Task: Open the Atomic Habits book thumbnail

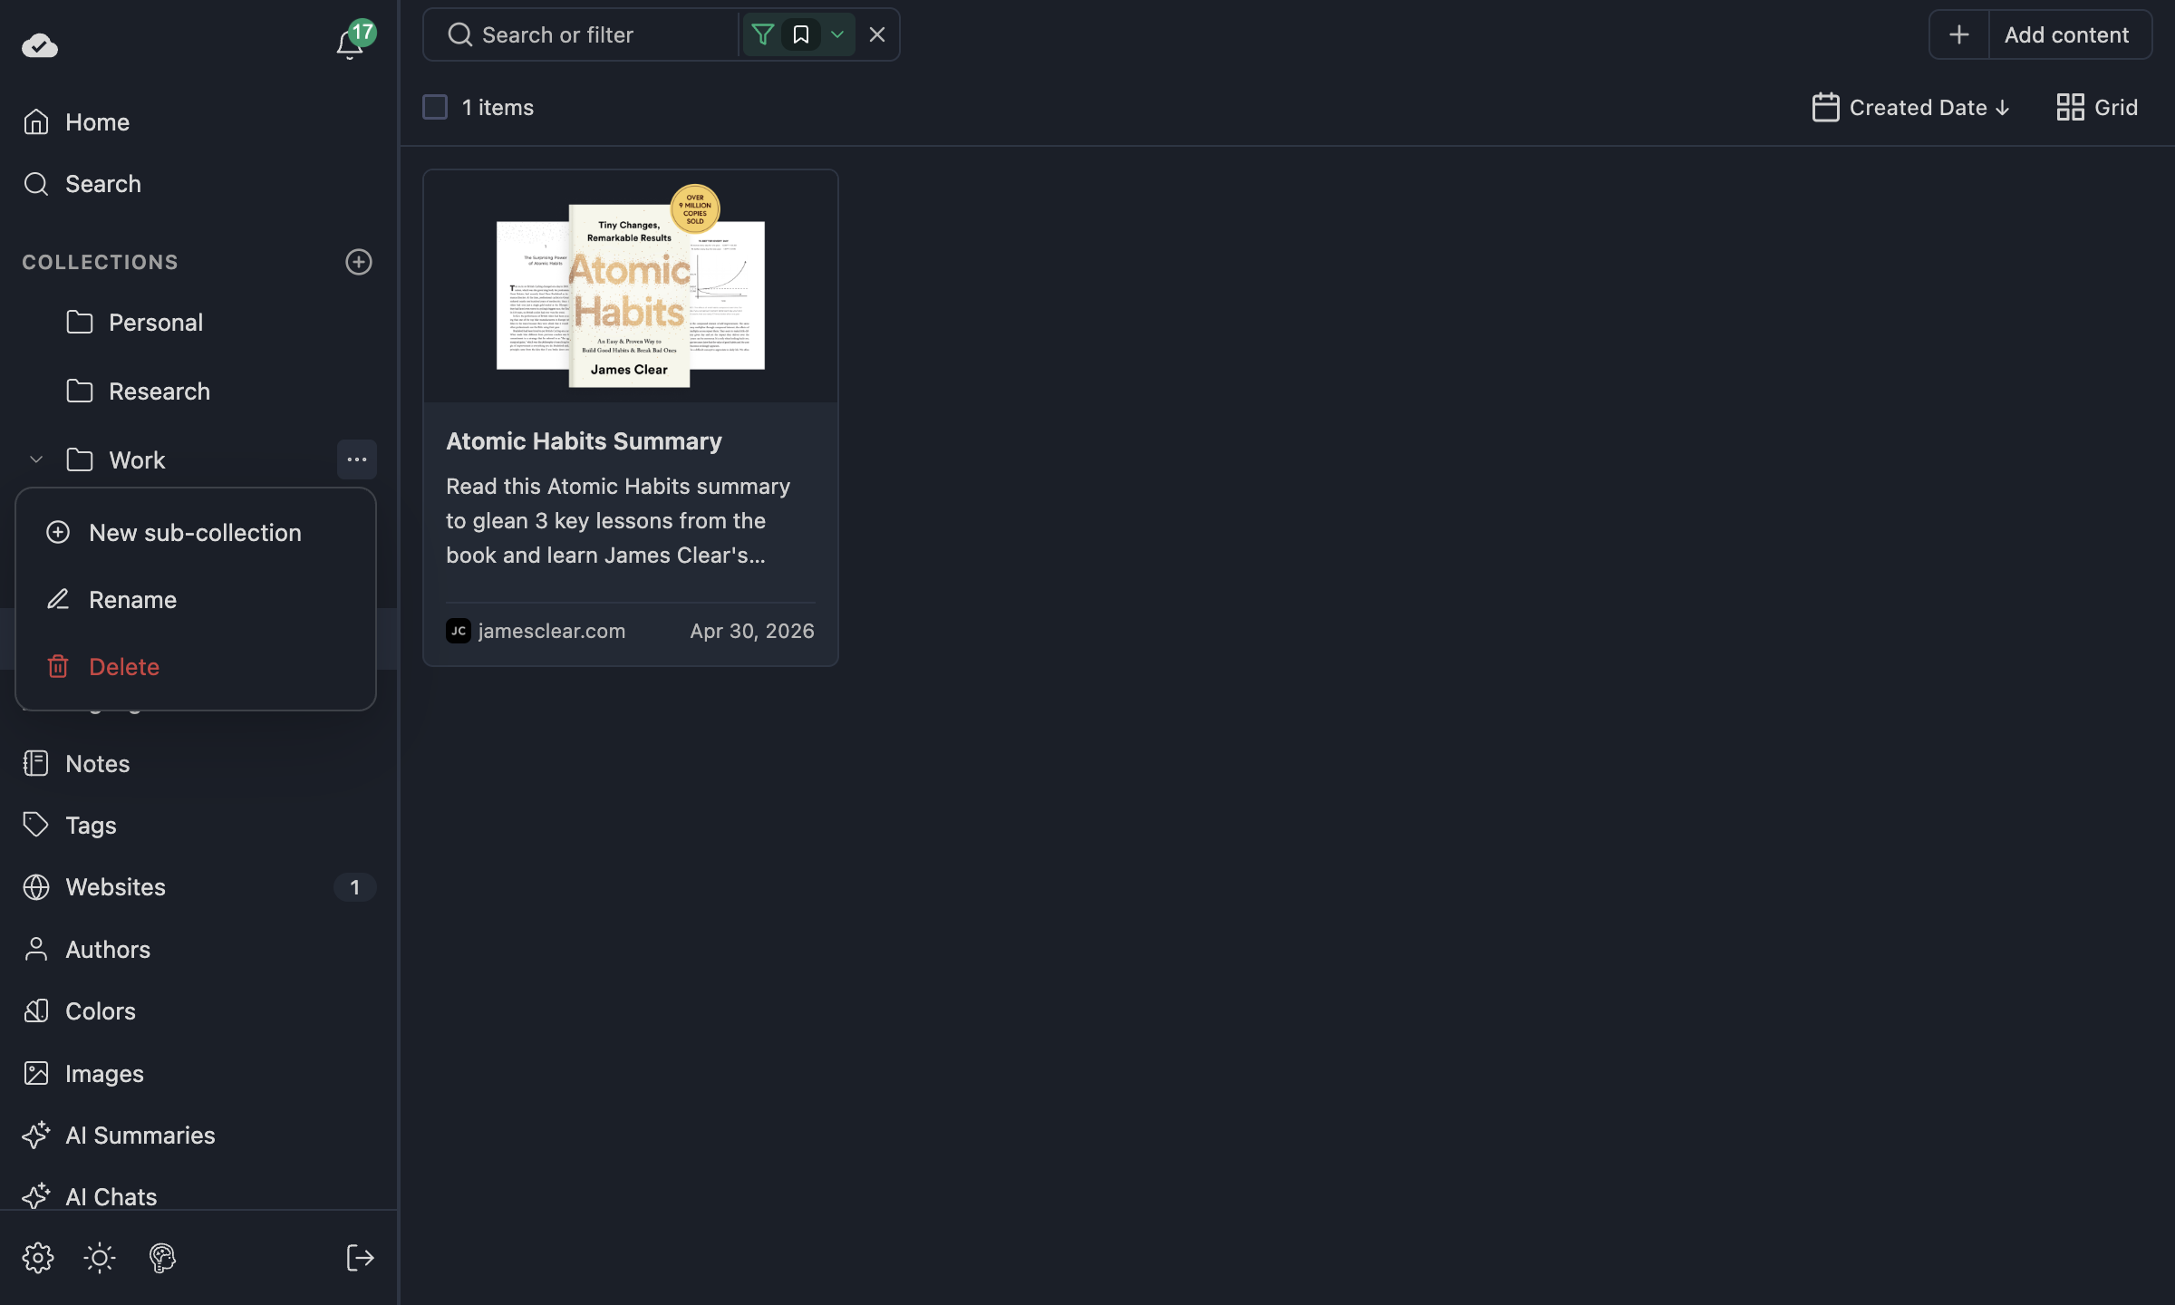Action: [631, 286]
